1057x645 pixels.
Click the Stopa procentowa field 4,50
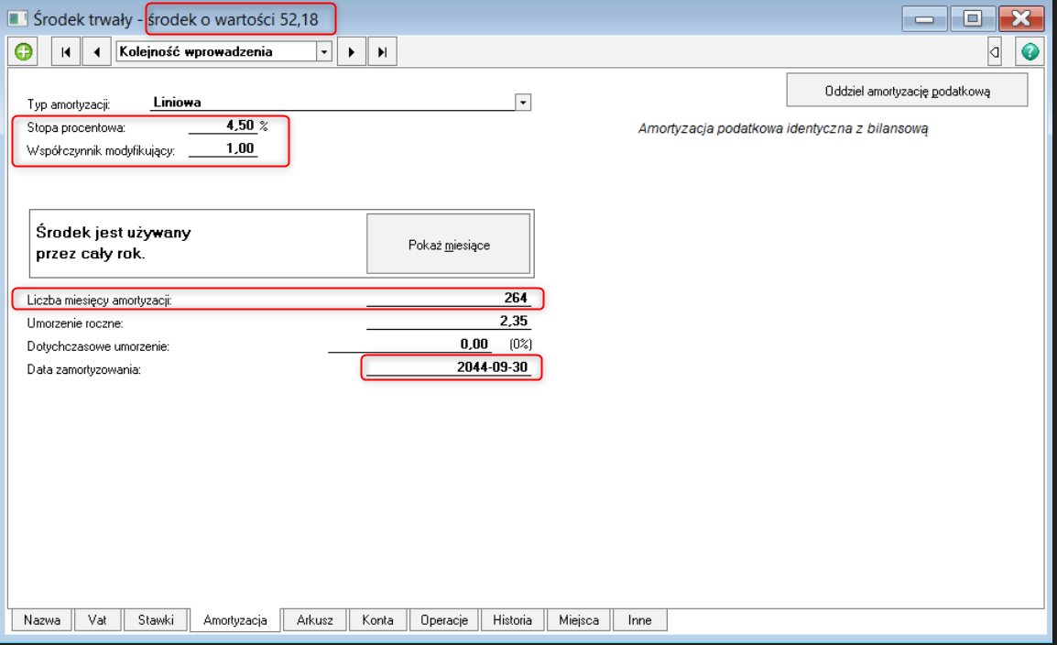tap(223, 126)
